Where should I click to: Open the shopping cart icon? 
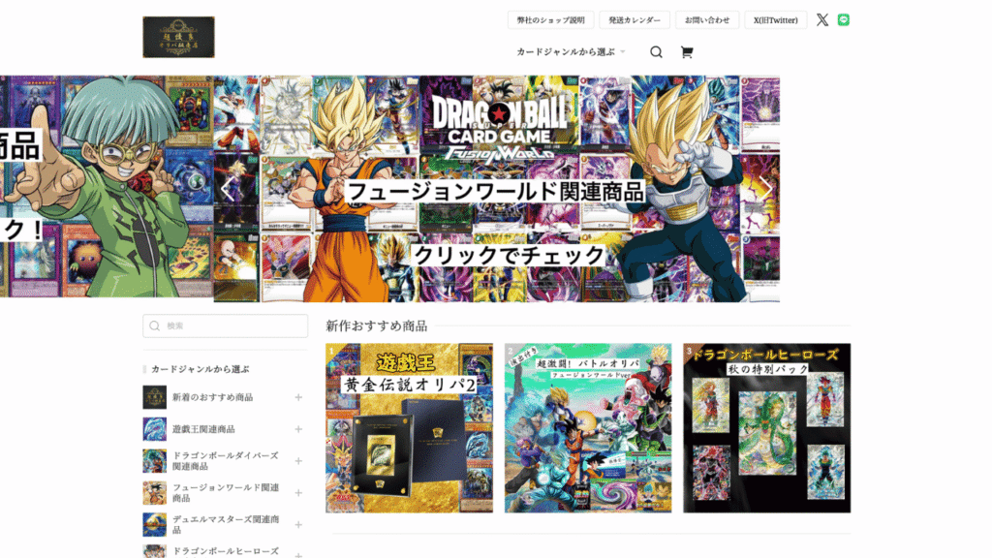pos(687,52)
